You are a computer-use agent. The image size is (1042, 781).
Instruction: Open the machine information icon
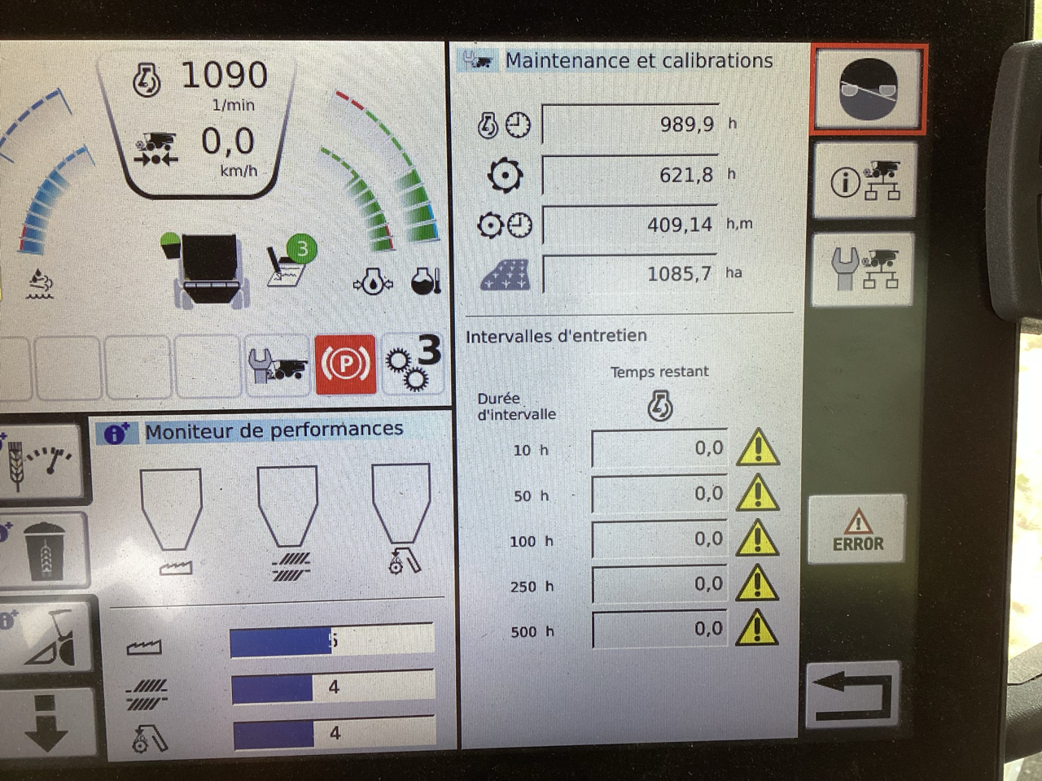[865, 181]
